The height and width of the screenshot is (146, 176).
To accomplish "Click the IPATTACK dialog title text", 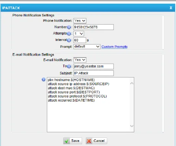I will 11,8.
